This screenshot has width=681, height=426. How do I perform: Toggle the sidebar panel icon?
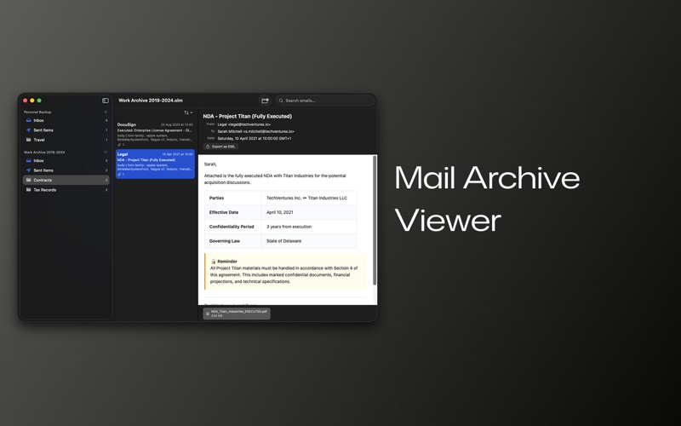coord(106,101)
